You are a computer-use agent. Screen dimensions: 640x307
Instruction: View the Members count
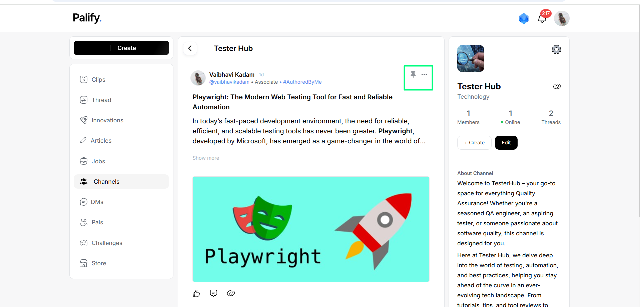[468, 117]
